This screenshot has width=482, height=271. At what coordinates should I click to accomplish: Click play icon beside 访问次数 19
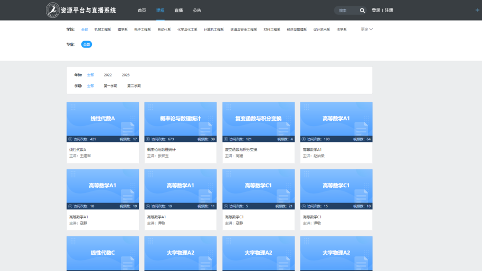(x=148, y=206)
